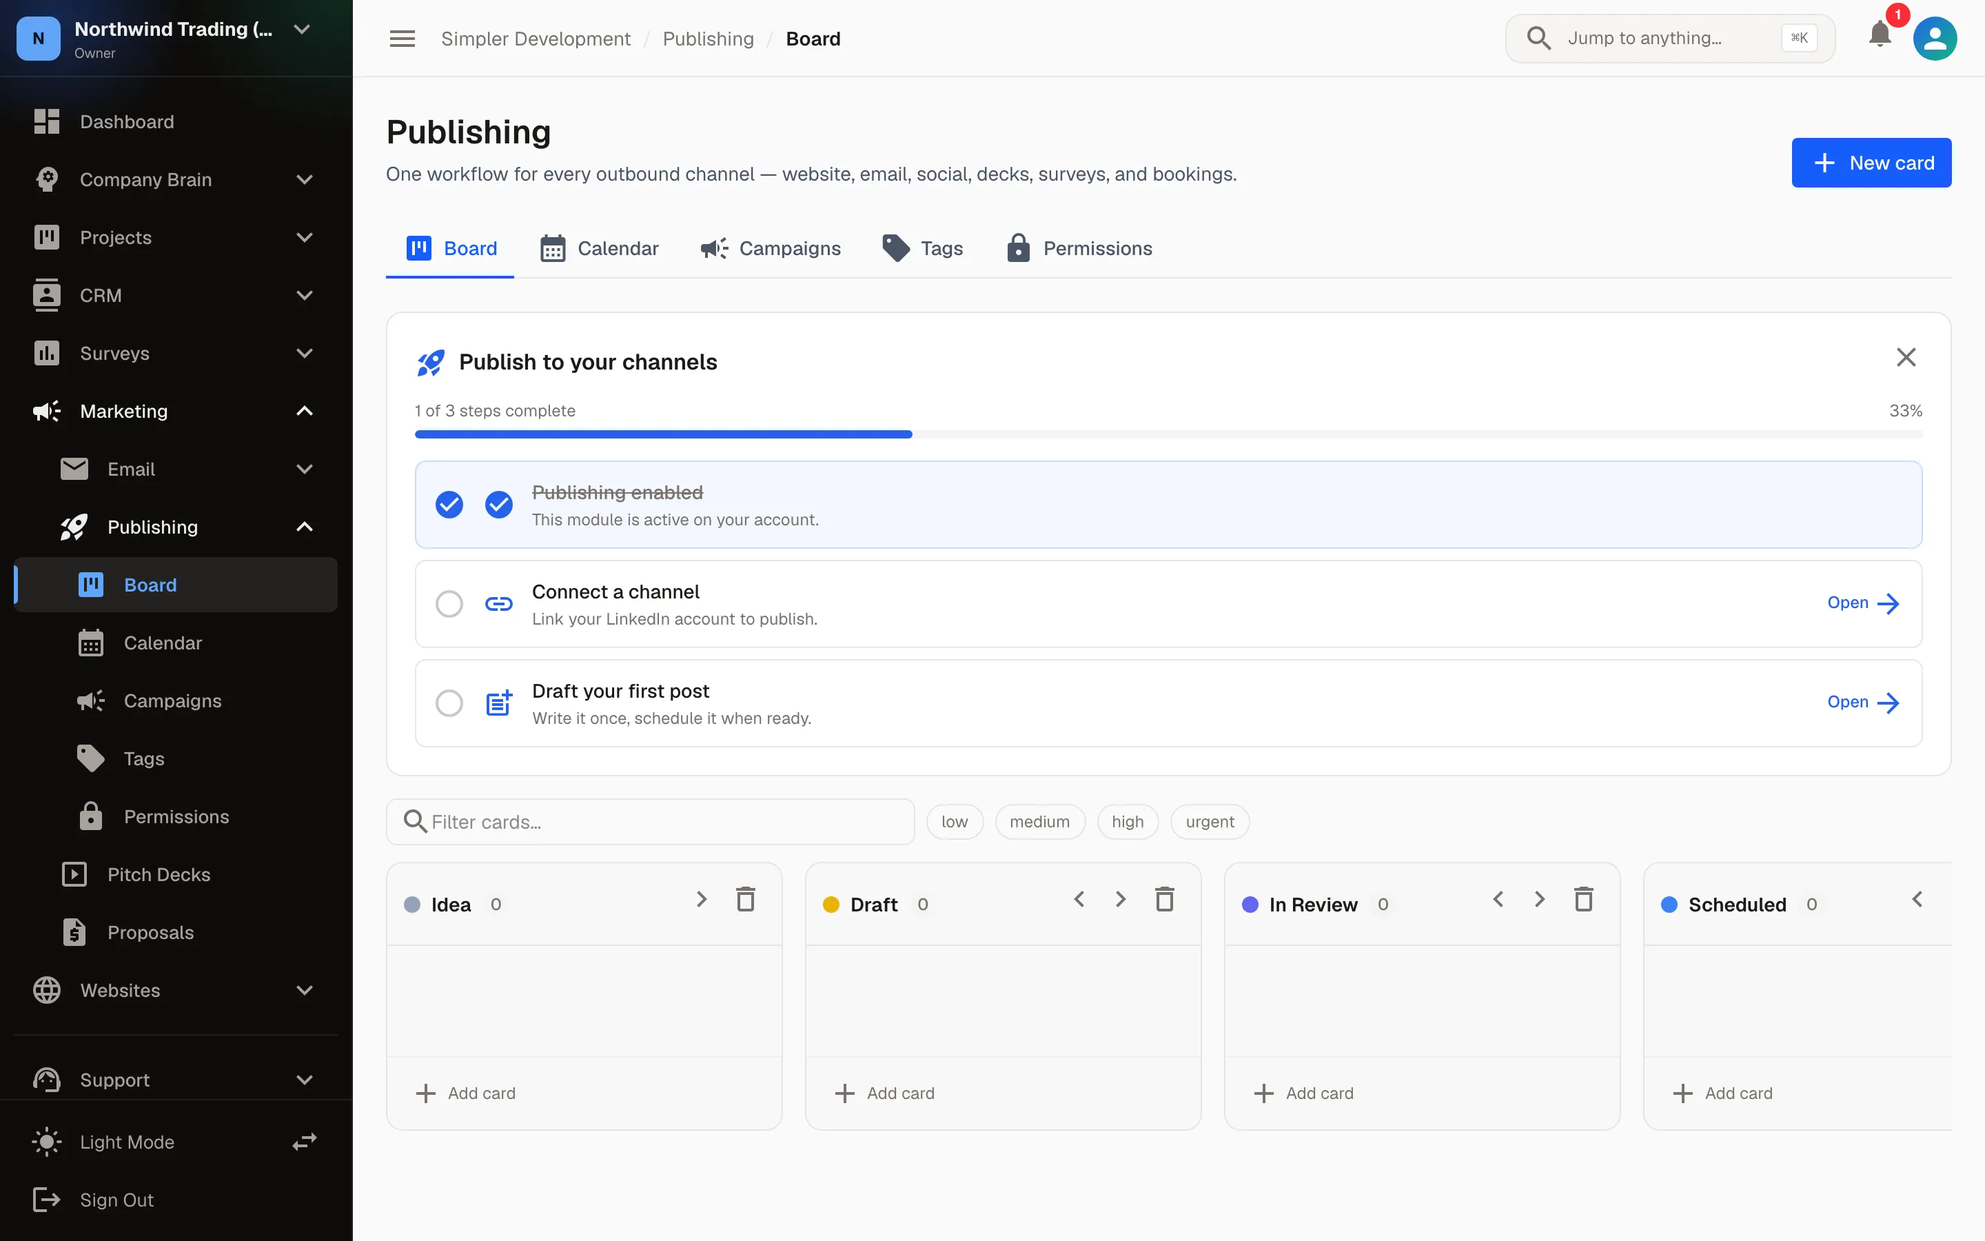Click the New card button
The width and height of the screenshot is (1985, 1241).
(x=1871, y=163)
